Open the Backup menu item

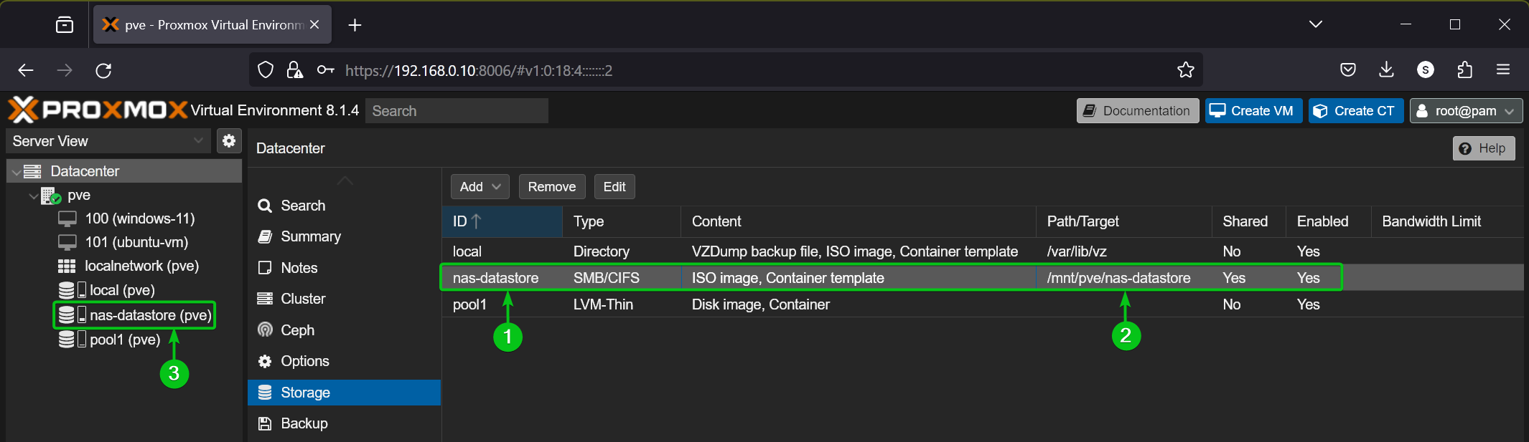click(x=344, y=423)
